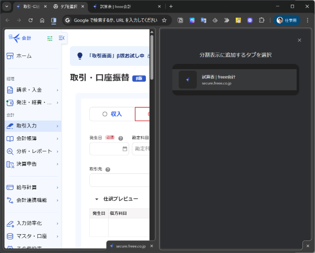Click the split view icon in toolbar
This screenshot has height=253, width=315.
coord(54,20)
